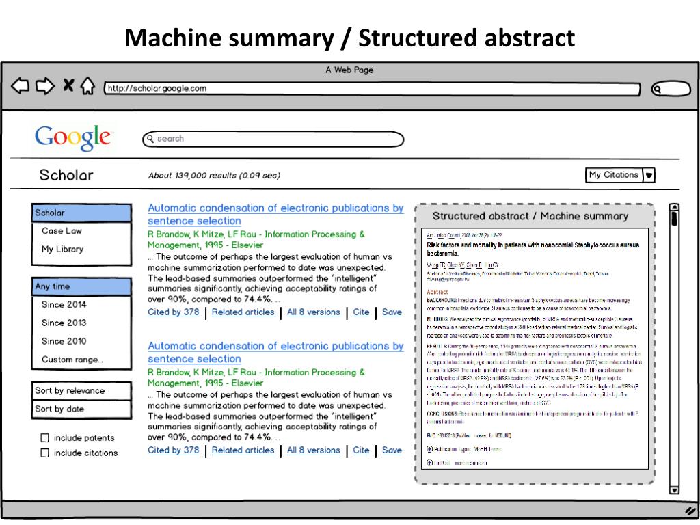Click into the Scholar search field
This screenshot has height=525, width=700.
(x=273, y=139)
